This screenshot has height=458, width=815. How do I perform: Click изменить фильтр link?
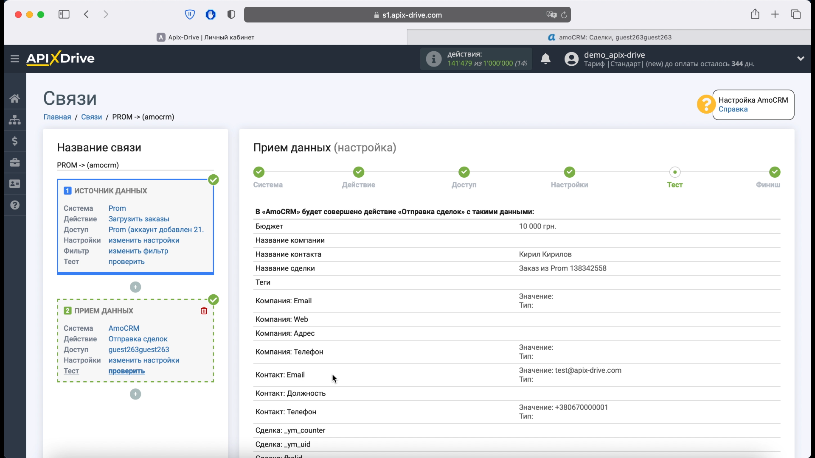[x=138, y=251]
